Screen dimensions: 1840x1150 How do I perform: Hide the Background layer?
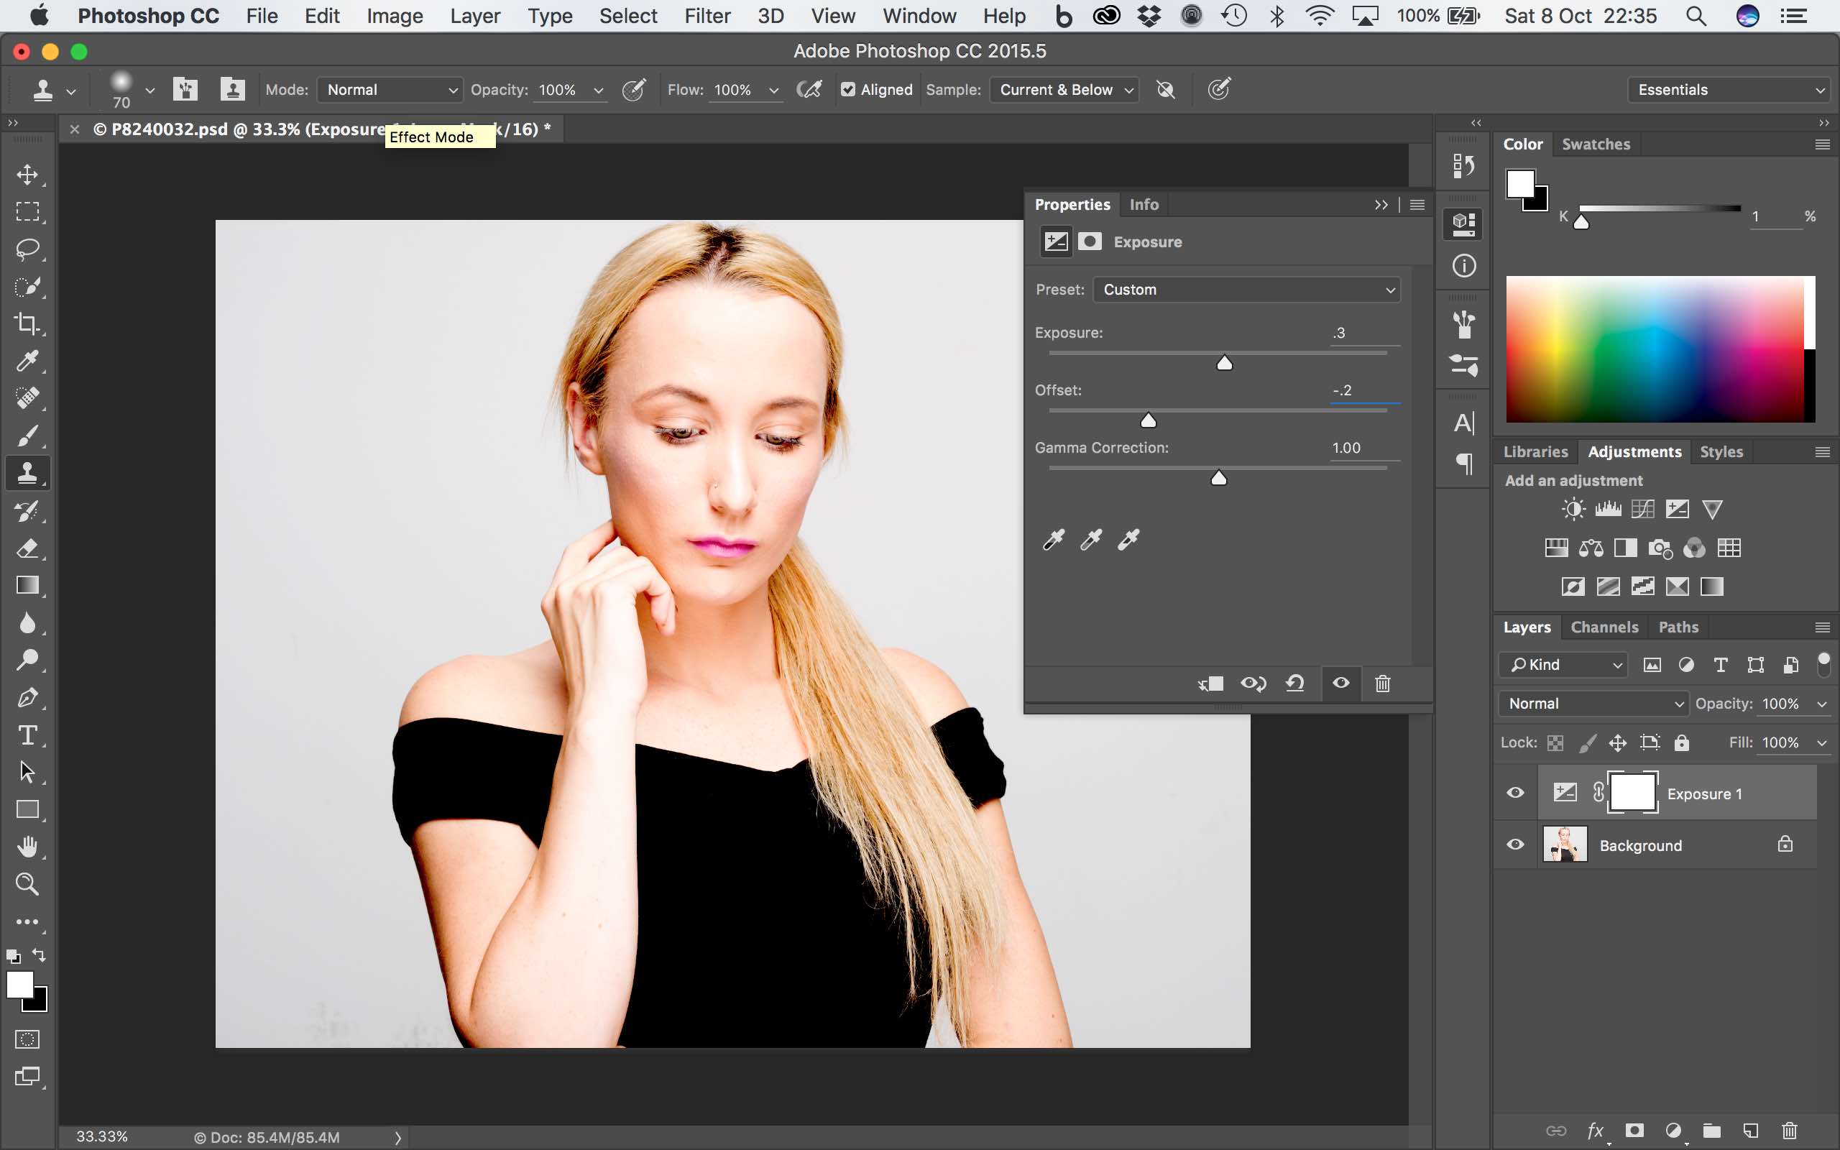click(1515, 845)
